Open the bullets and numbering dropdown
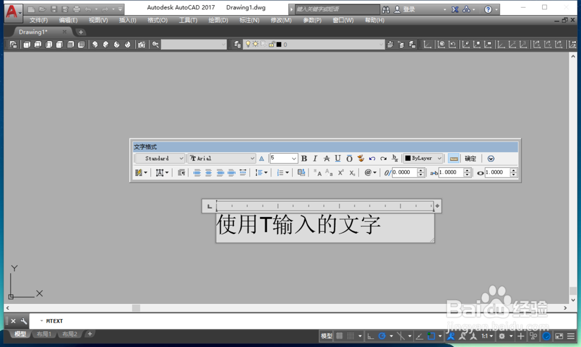This screenshot has height=347, width=581. point(283,172)
